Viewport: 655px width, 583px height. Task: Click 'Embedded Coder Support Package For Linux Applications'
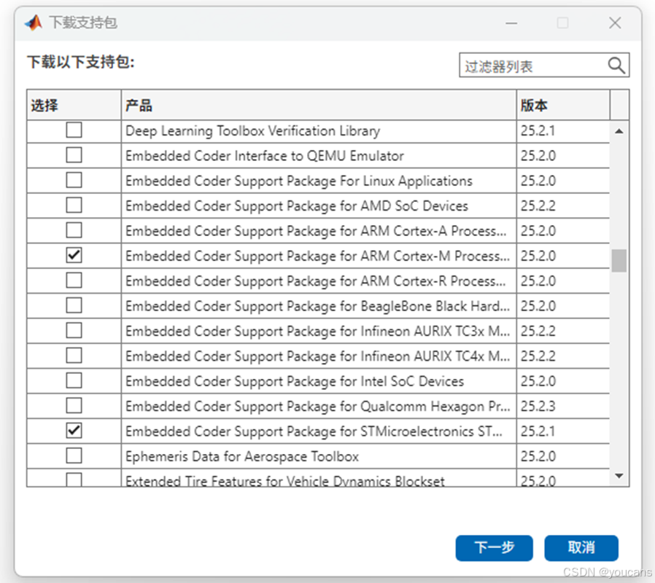pyautogui.click(x=298, y=181)
